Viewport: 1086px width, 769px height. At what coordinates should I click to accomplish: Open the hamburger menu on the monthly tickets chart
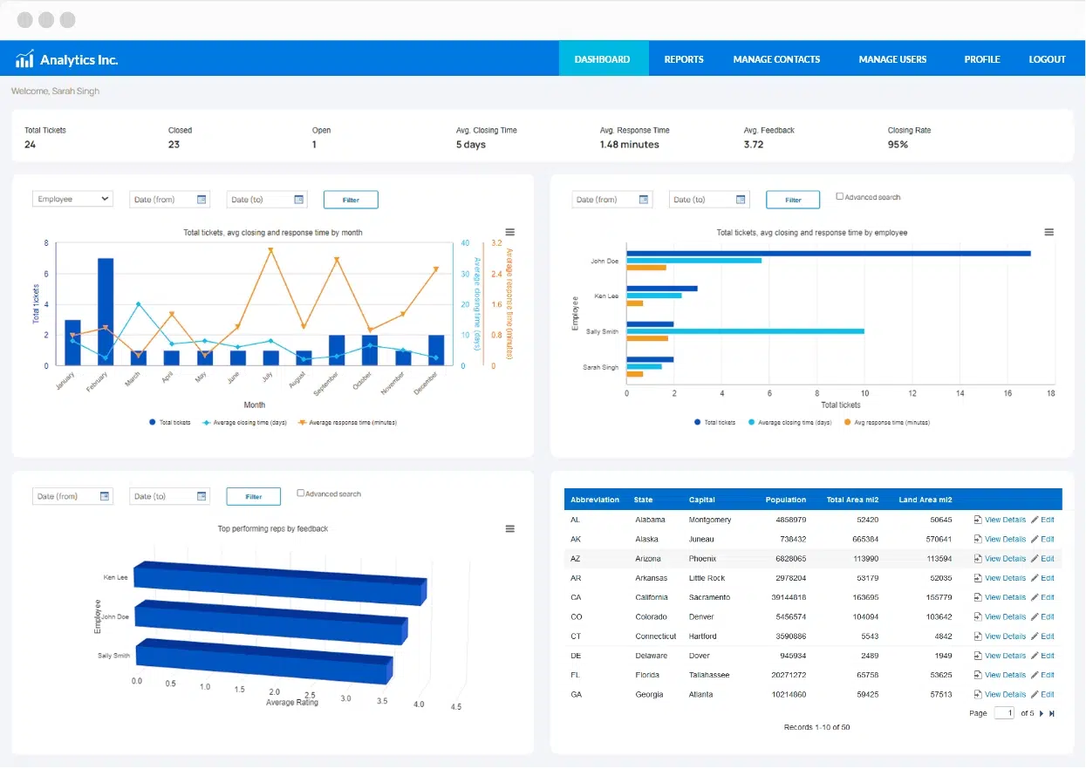coord(509,232)
